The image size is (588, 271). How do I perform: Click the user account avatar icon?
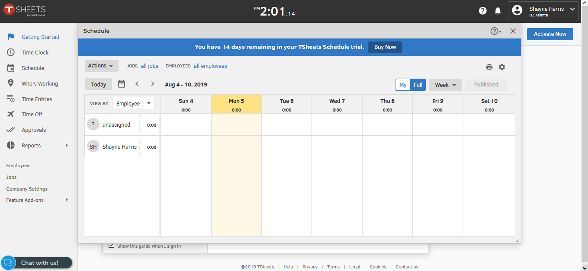click(x=517, y=10)
